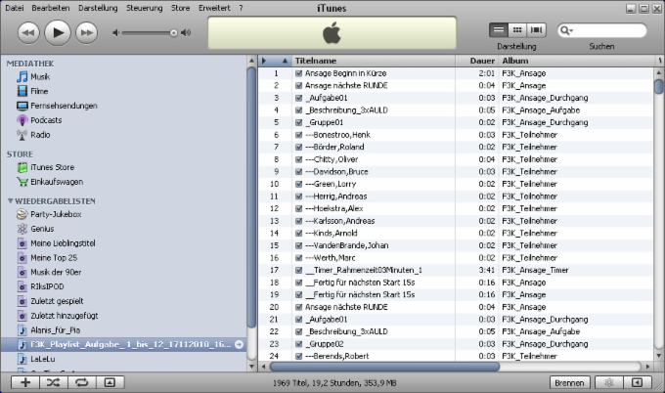Add new playlist with plus button

(25, 382)
